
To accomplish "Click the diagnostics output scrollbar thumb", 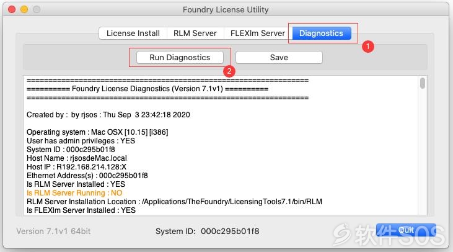I will [x=423, y=83].
